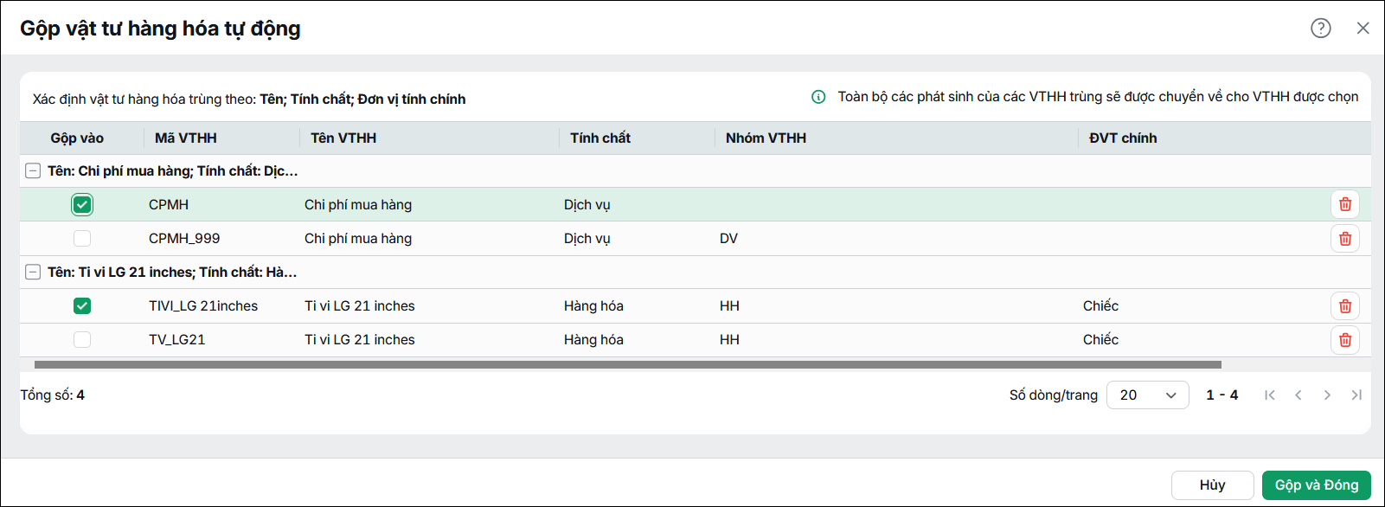
Task: Remove TIVI_LG 21inches row via trash icon
Action: (x=1345, y=305)
